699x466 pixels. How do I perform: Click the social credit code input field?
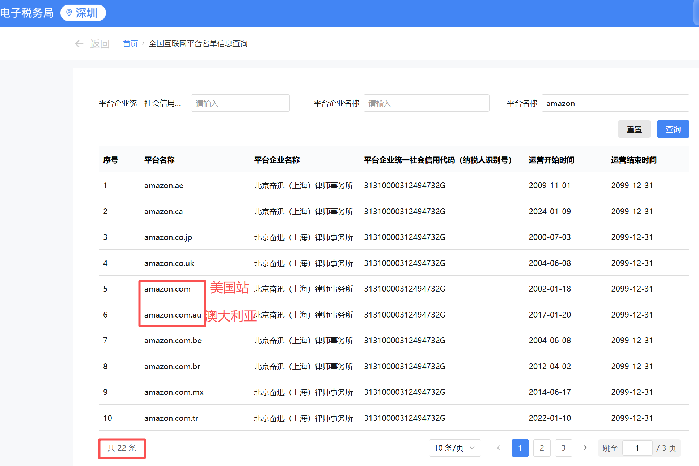point(240,103)
